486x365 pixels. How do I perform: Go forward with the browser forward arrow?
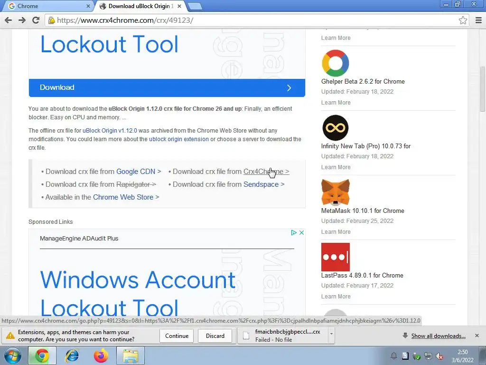point(22,20)
